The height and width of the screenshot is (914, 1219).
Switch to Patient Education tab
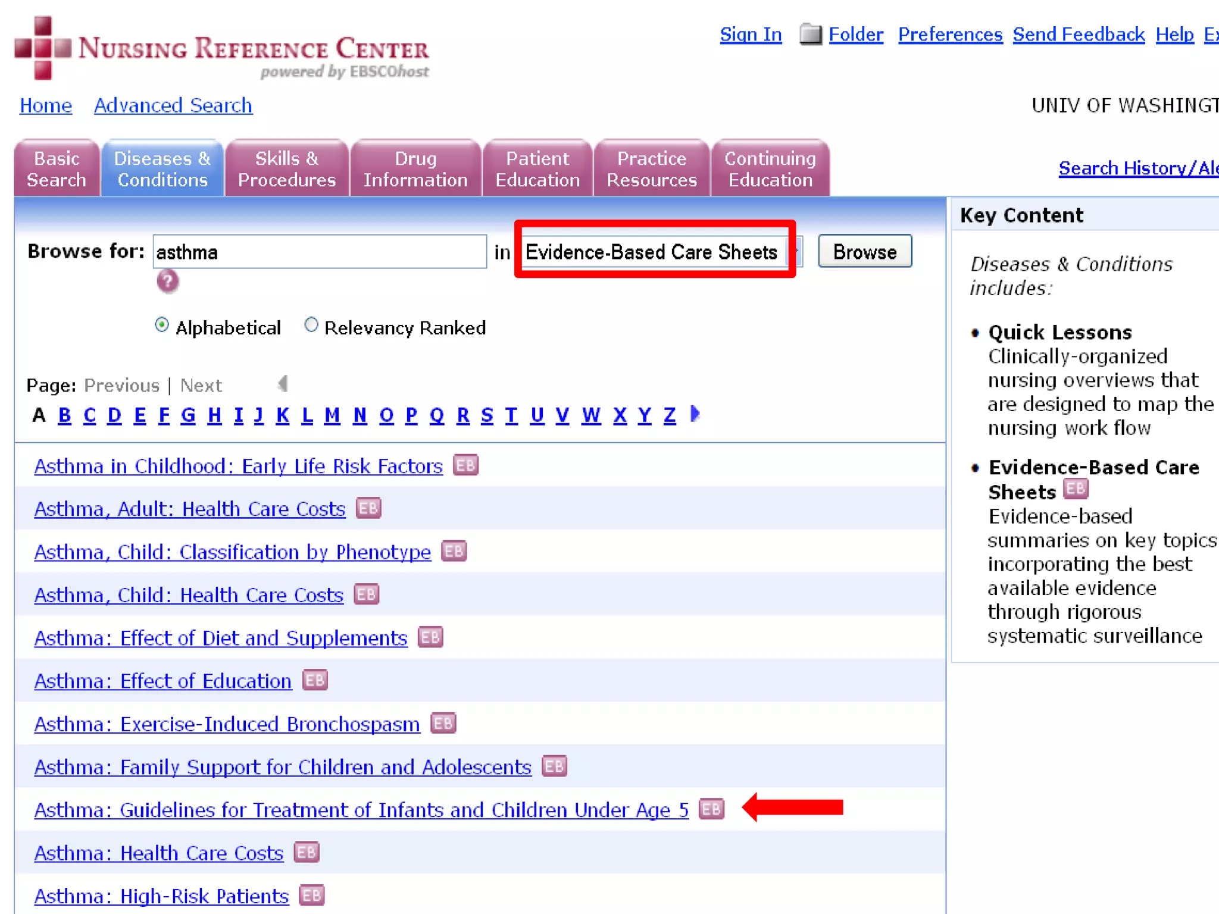pos(537,169)
